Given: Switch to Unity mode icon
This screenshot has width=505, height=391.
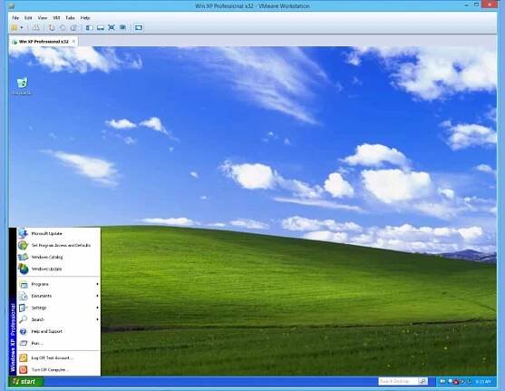Looking at the screenshot, I should point(122,28).
